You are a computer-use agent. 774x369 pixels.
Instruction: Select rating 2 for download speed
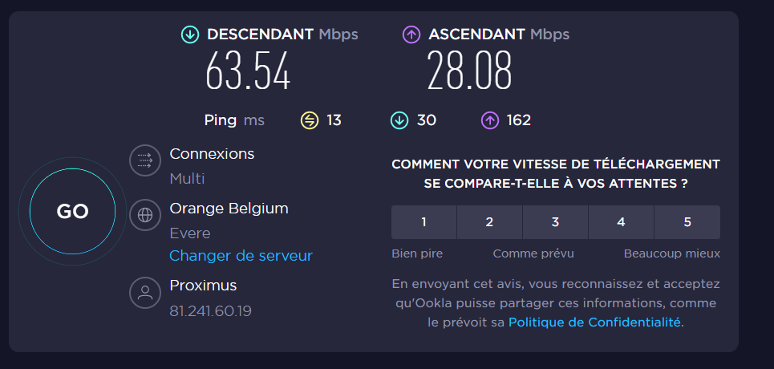[x=490, y=222]
